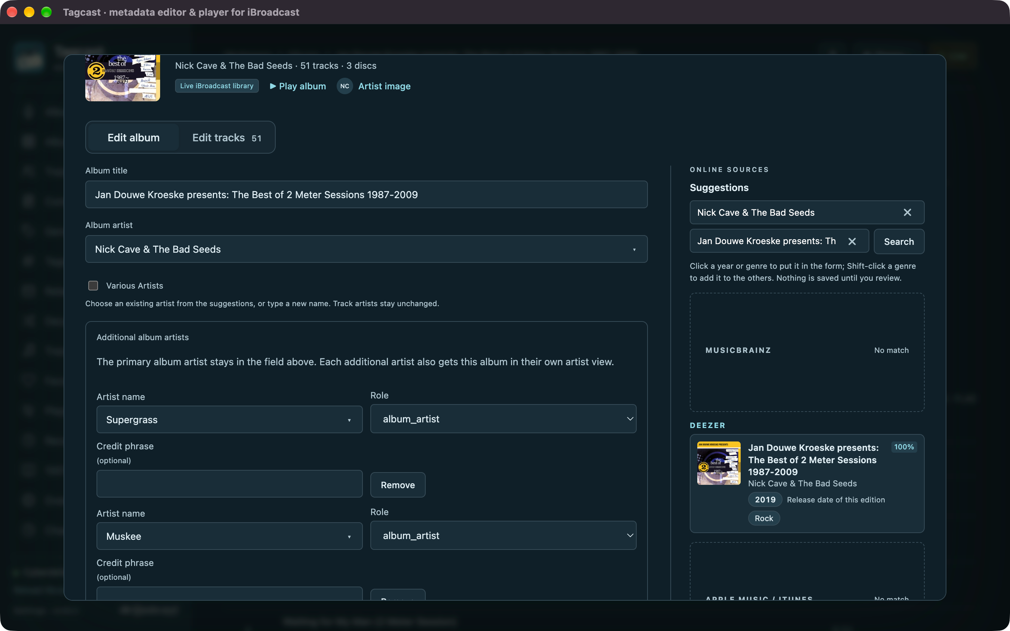
Task: Click the NC artist avatar icon
Action: coord(345,86)
